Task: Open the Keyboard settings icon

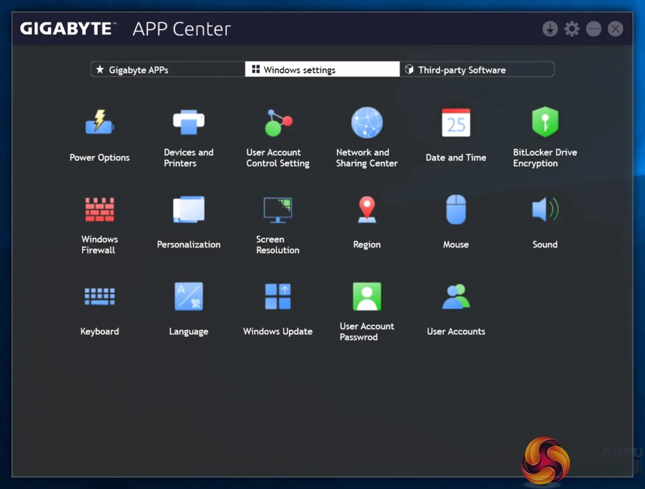Action: tap(99, 297)
